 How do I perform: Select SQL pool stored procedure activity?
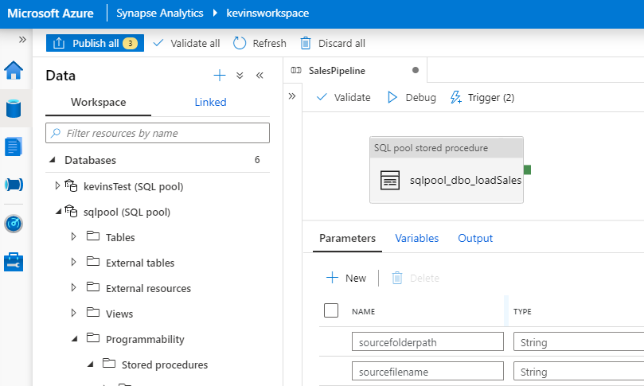(x=447, y=170)
